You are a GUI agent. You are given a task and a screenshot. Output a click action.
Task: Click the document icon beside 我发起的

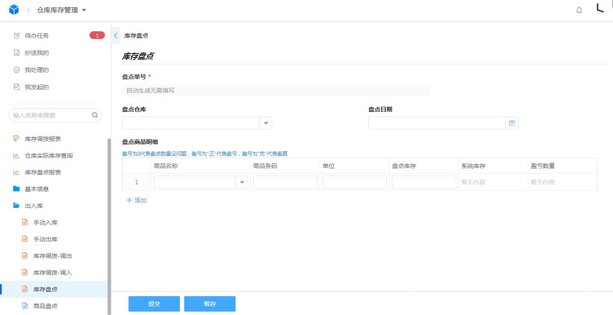coord(16,87)
